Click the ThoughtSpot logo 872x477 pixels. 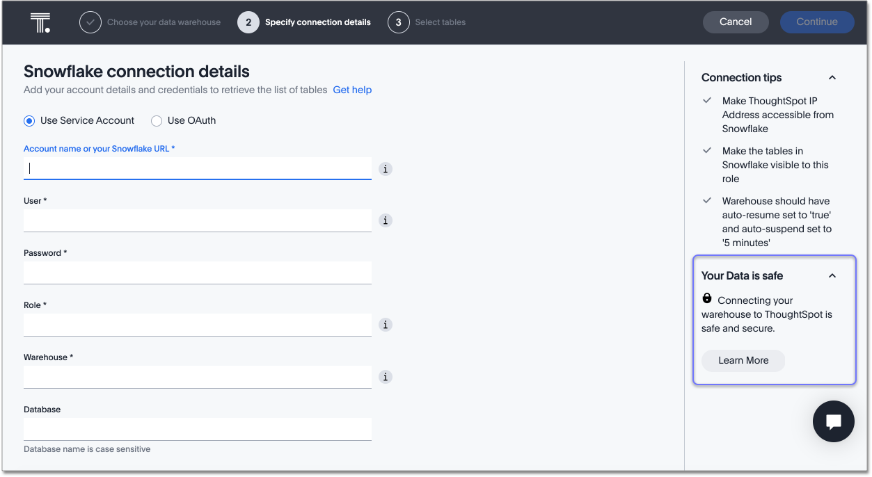coord(40,22)
